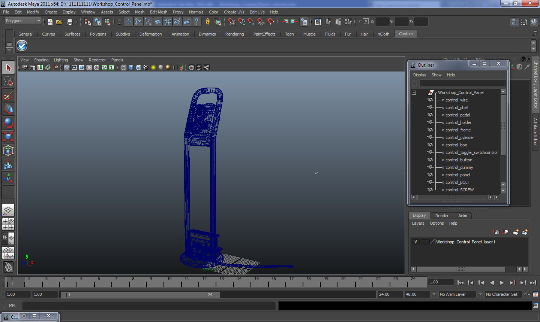
Task: Click the Open Scene folder icon
Action: pyautogui.click(x=59, y=22)
